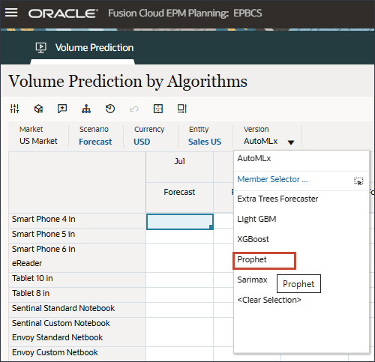Click the grid layout icon in toolbar
This screenshot has height=362, width=375.
[158, 109]
